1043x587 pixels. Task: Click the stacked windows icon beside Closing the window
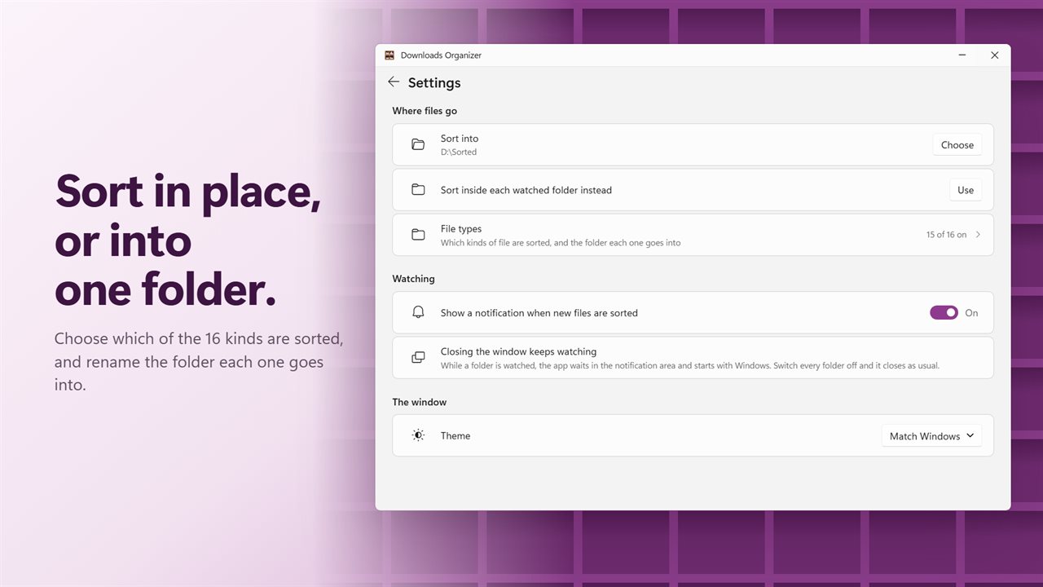coord(418,358)
